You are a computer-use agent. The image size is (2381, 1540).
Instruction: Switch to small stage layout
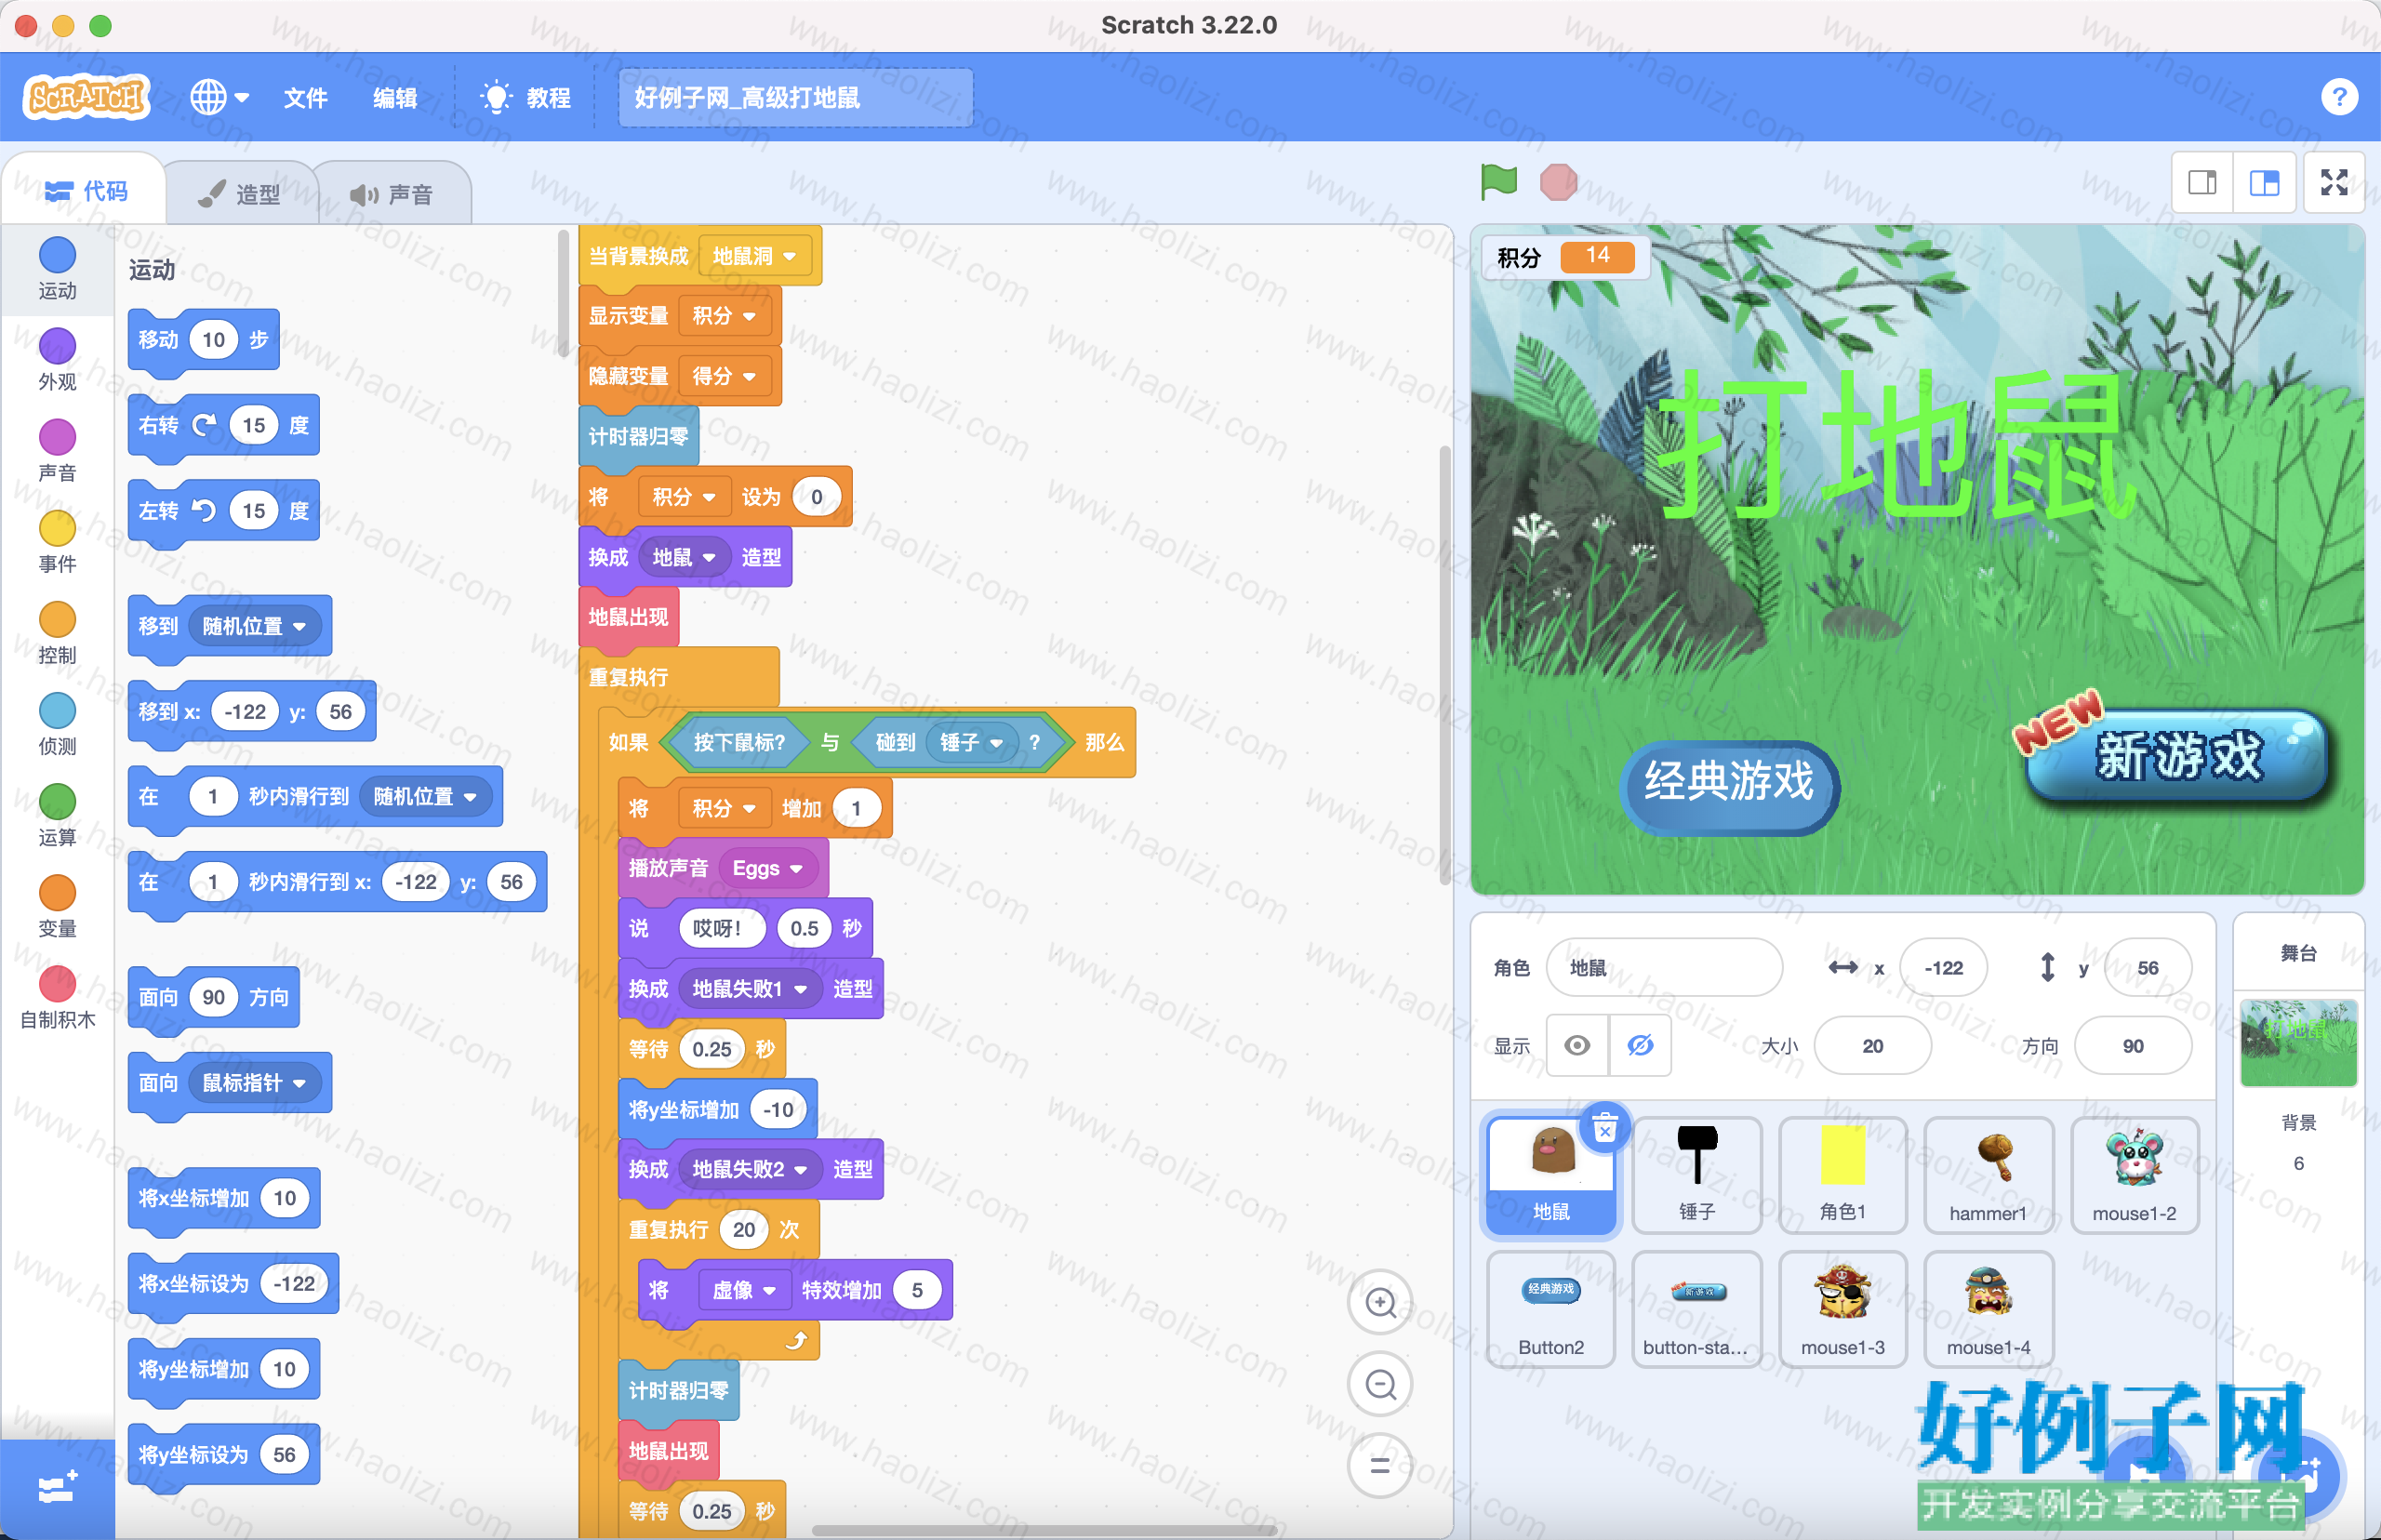2203,182
